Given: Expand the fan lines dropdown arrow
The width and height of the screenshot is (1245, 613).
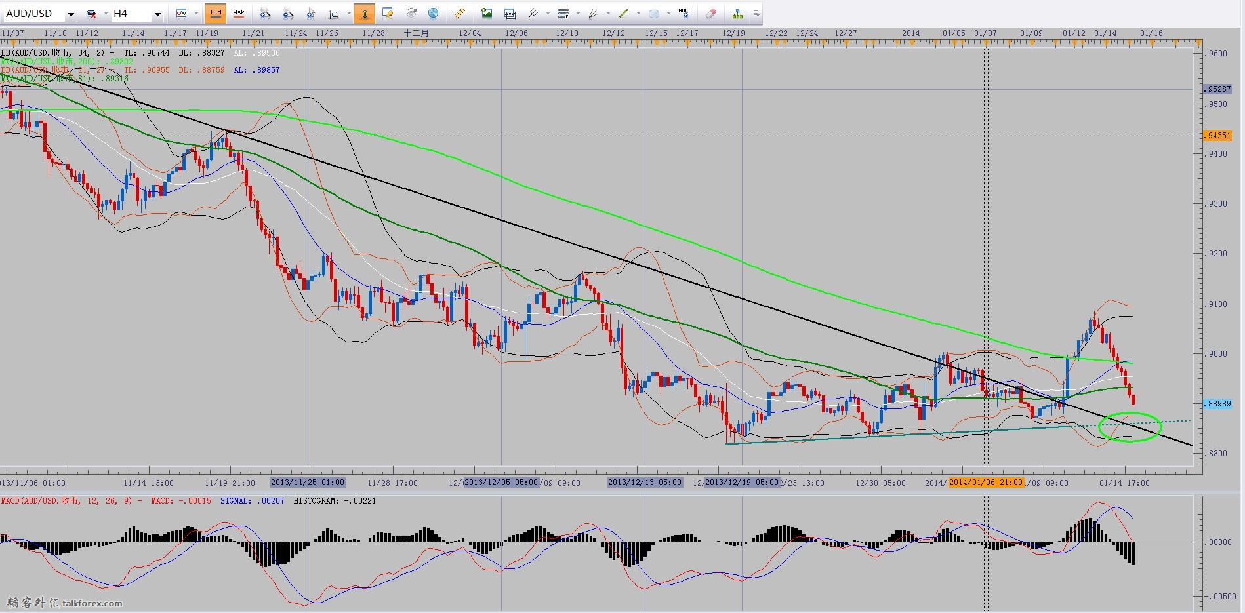Looking at the screenshot, I should (x=608, y=13).
